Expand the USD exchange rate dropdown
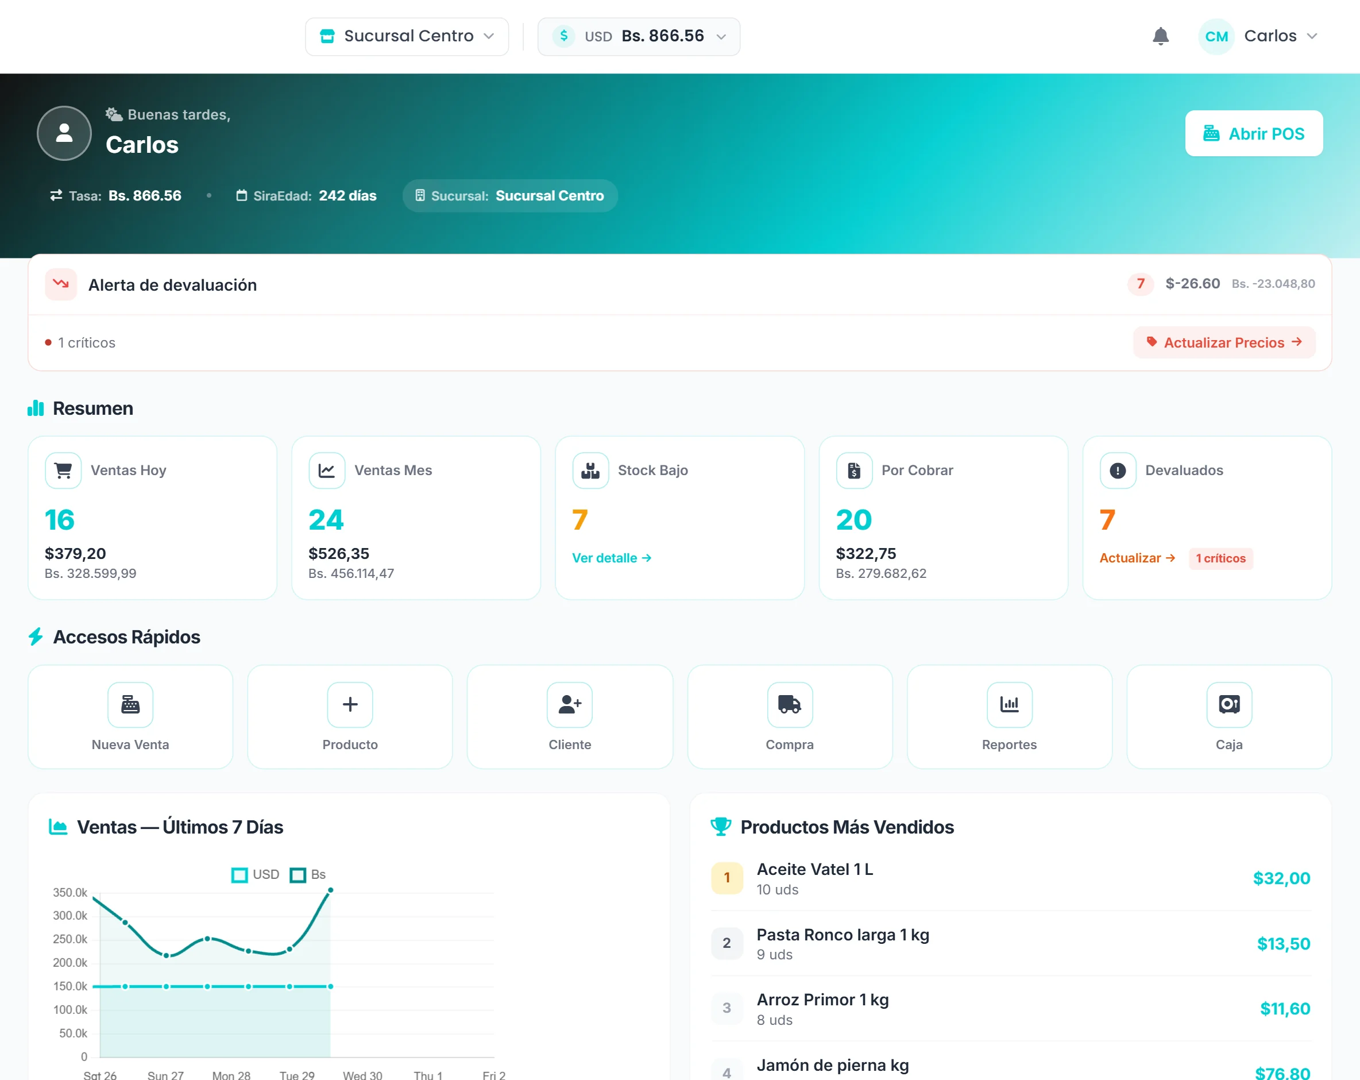 [x=639, y=36]
